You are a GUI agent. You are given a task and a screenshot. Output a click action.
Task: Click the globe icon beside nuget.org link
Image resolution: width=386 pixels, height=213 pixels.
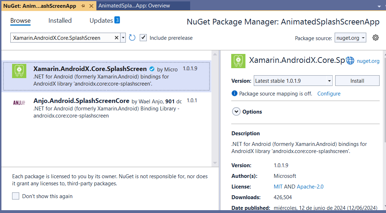350,61
